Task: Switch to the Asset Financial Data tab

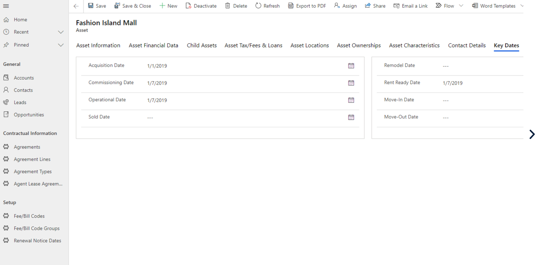Action: (153, 45)
